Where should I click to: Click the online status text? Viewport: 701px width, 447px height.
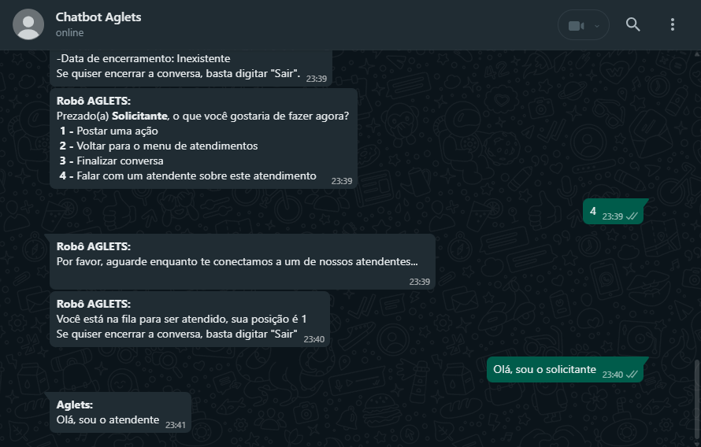(69, 32)
